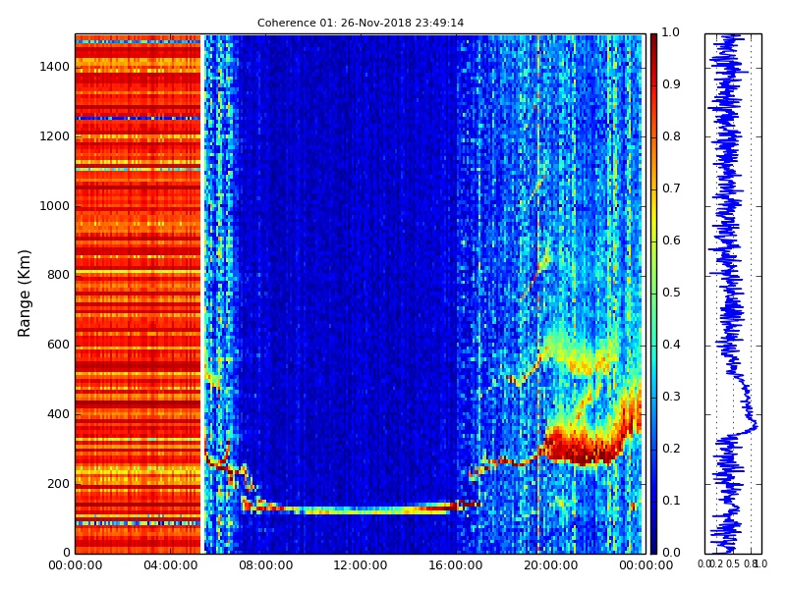Click the 600 range tick label
Viewport: 786px width, 589px height.
pyautogui.click(x=59, y=345)
